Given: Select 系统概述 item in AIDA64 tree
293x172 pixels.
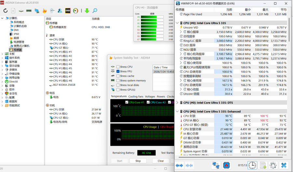Looking at the screenshot, I should click(x=17, y=22).
